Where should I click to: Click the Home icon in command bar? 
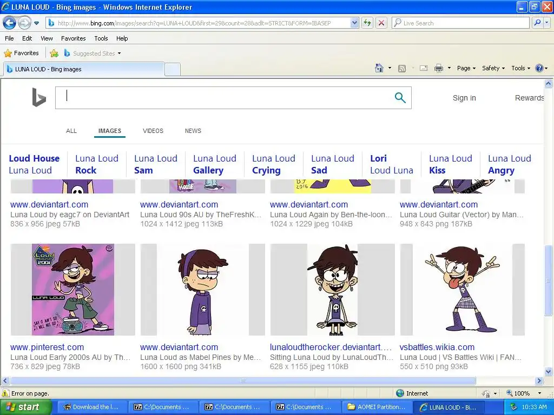(379, 68)
